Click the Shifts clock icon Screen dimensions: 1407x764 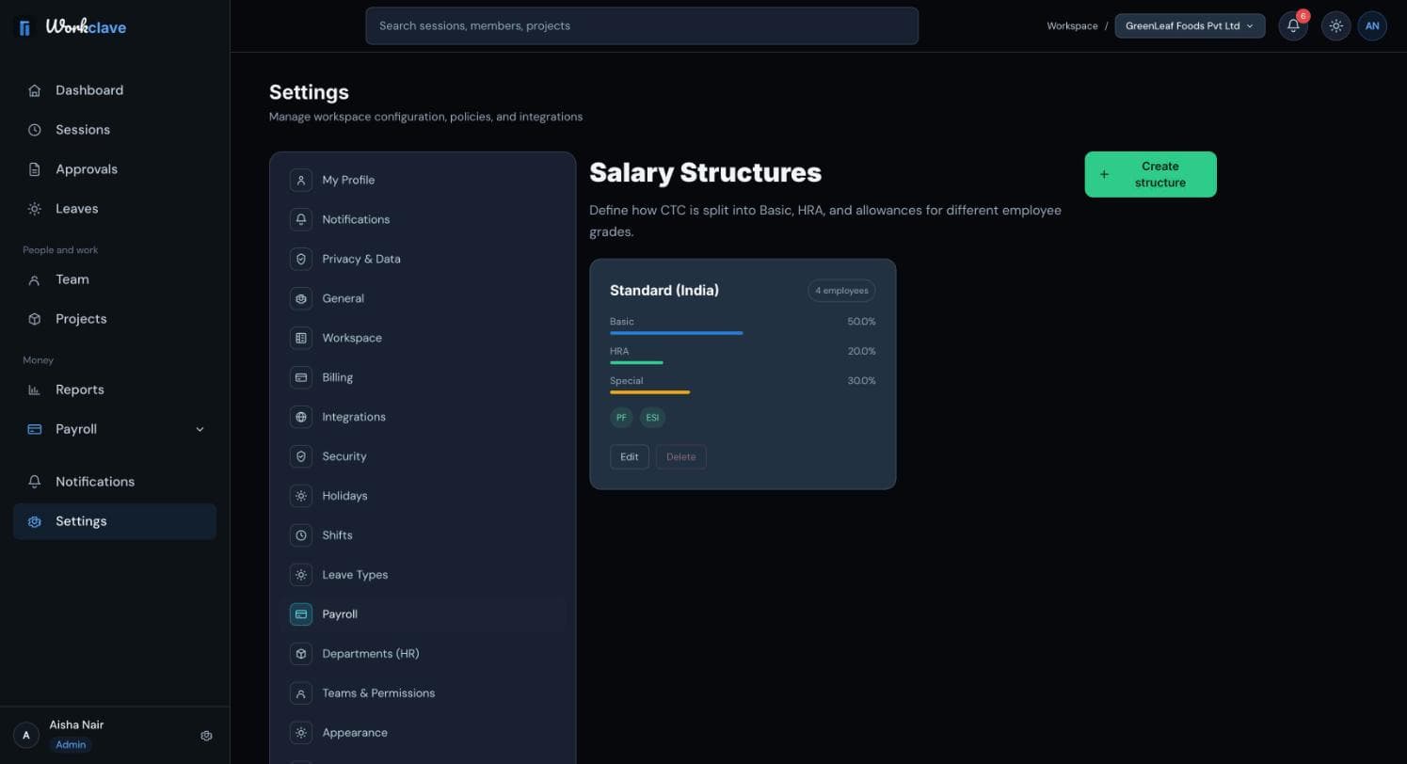coord(301,535)
